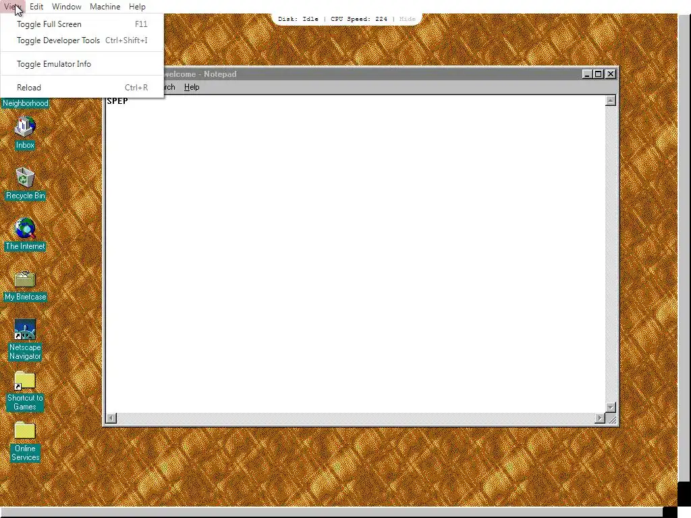Click Notepad horizontal scrollbar left arrow

(111, 418)
